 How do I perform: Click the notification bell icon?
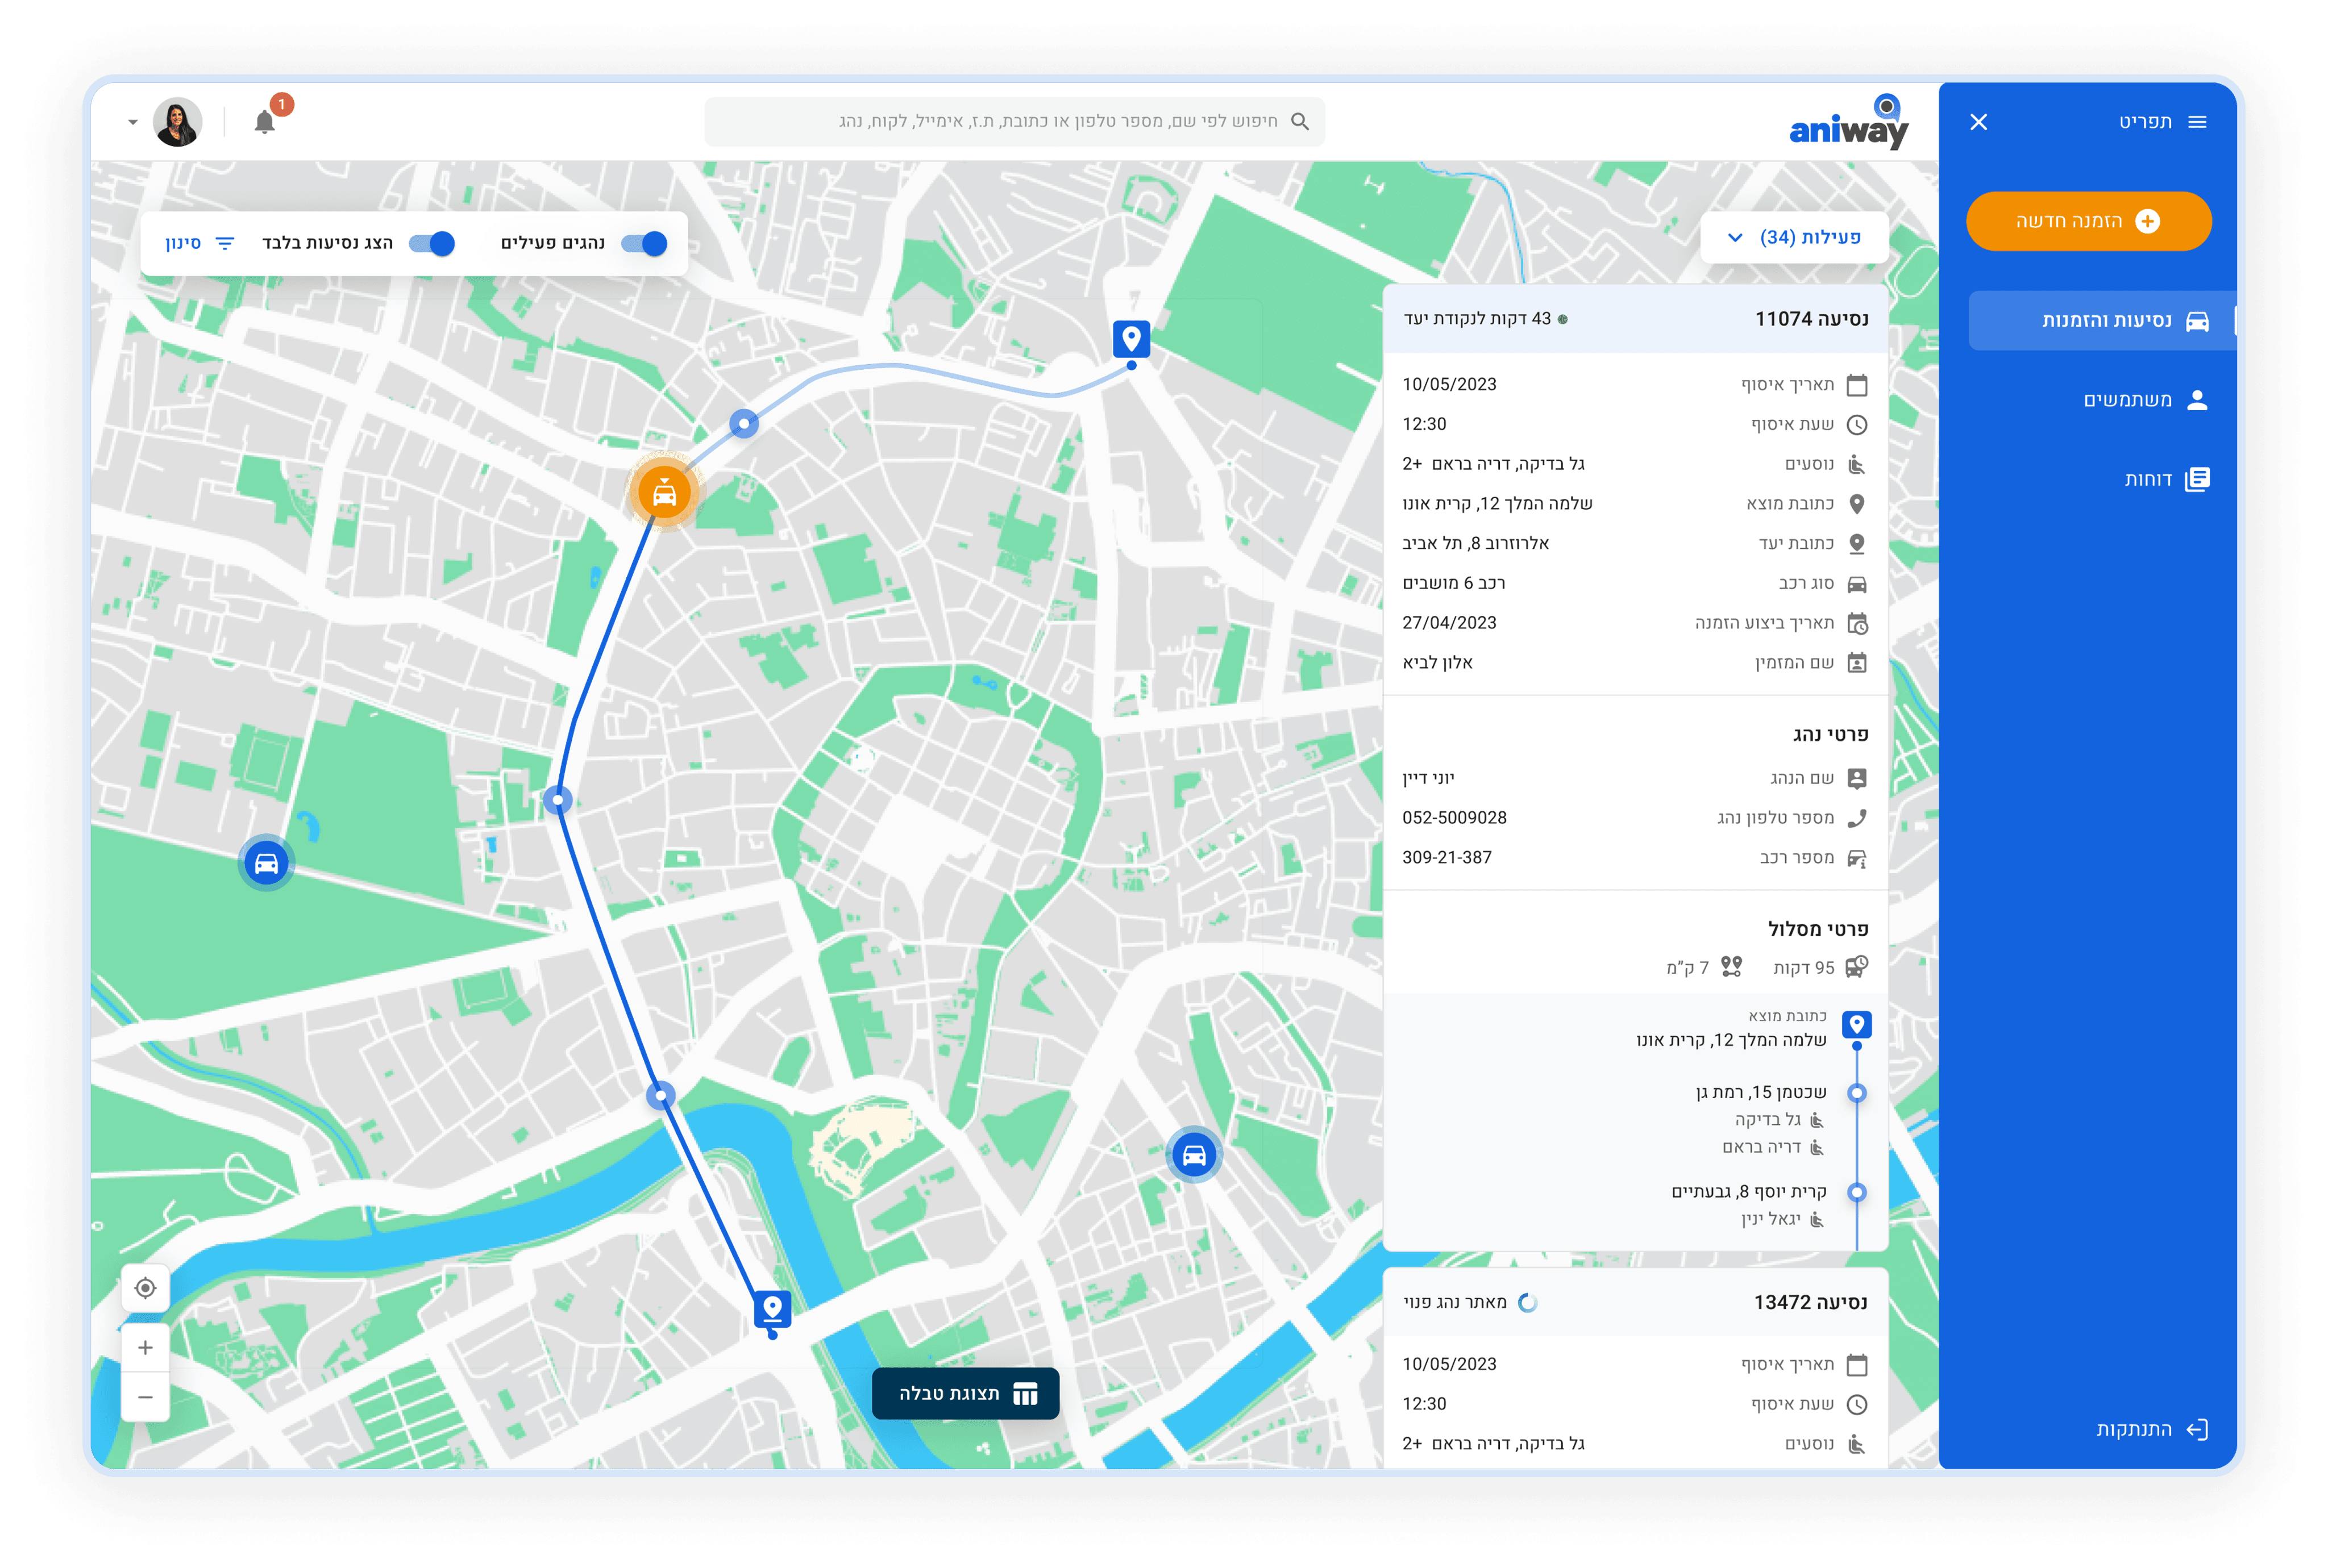click(264, 122)
